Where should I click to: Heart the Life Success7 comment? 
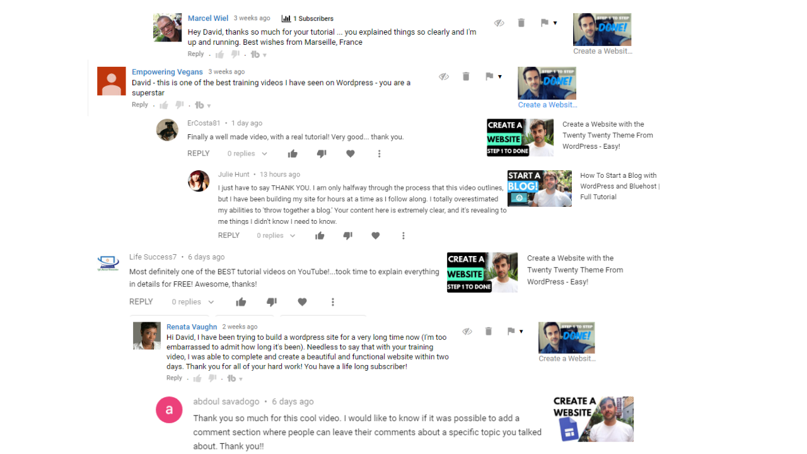pos(302,302)
